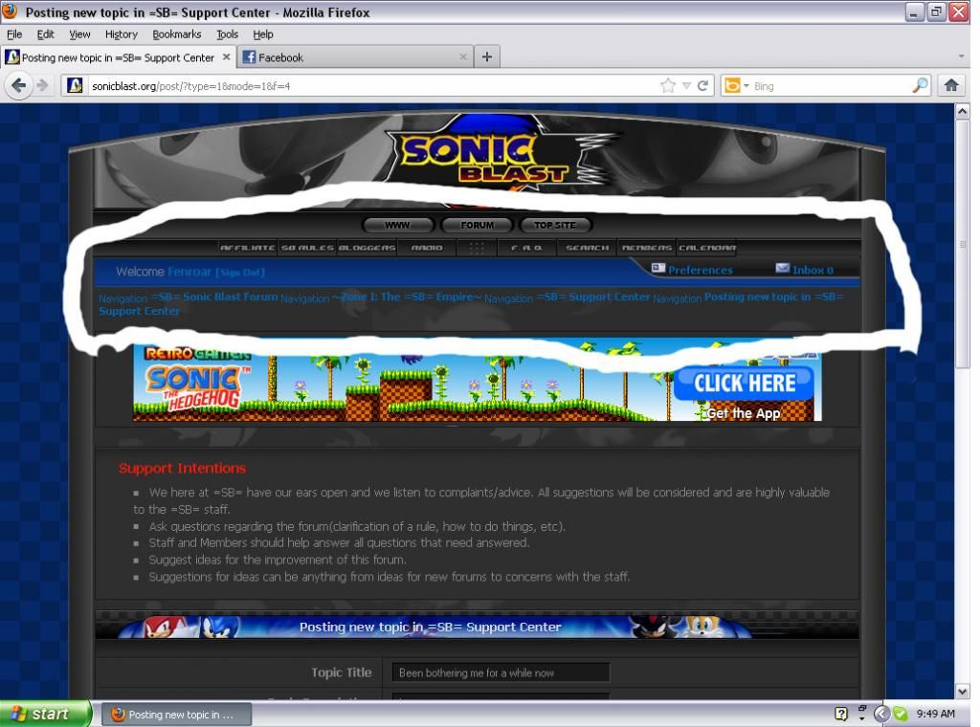Open the Windows Start menu
980x727 pixels.
(43, 714)
